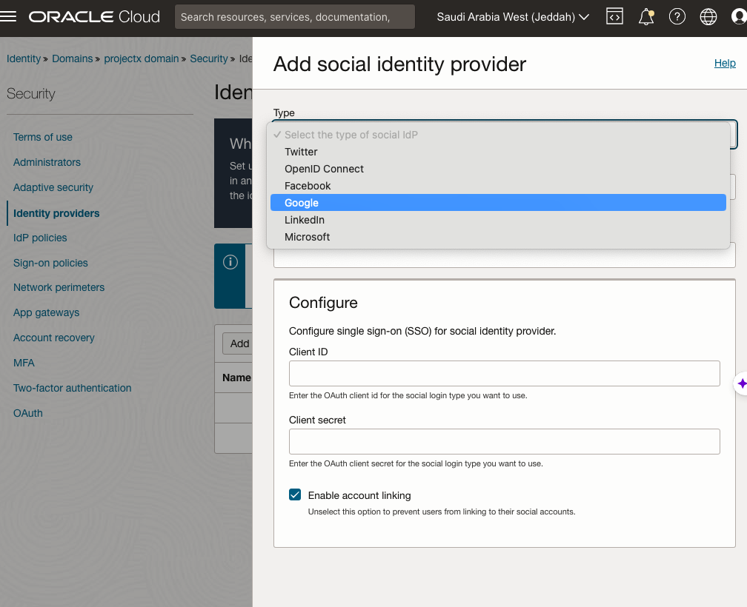Select Google from the Type dropdown
The width and height of the screenshot is (747, 607).
point(302,203)
